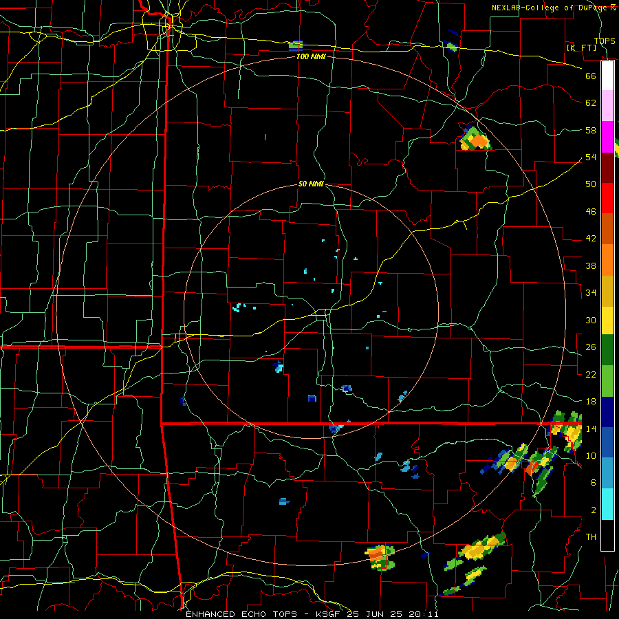Viewport: 619px width, 619px height.
Task: Select the 38 value on the legend
Action: (591, 266)
